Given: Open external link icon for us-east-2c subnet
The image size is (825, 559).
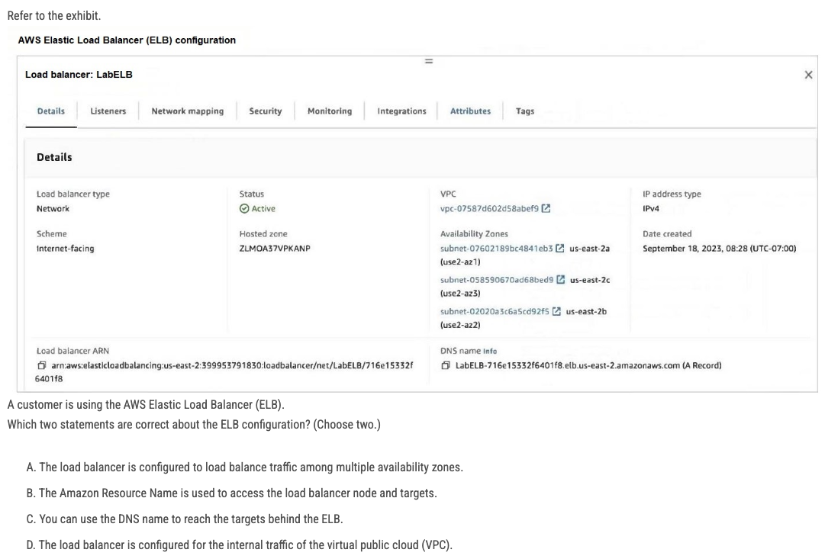Looking at the screenshot, I should pyautogui.click(x=560, y=279).
